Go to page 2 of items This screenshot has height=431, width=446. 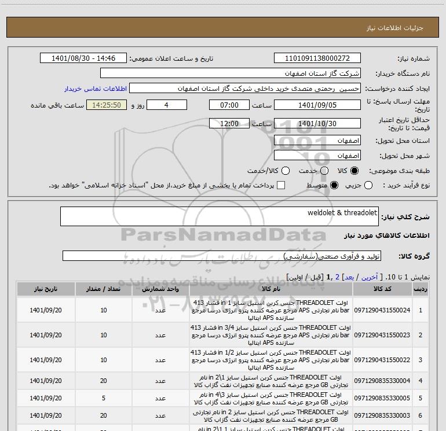click(x=337, y=277)
